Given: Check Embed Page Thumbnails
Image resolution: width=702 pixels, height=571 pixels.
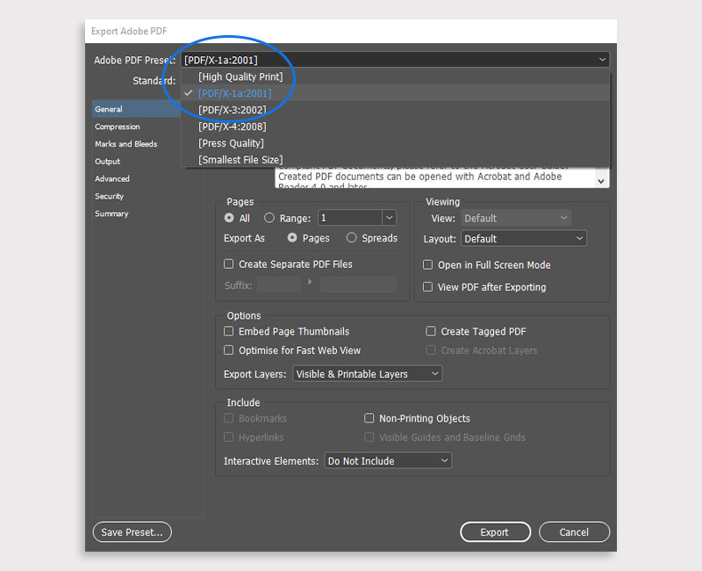Looking at the screenshot, I should point(229,331).
